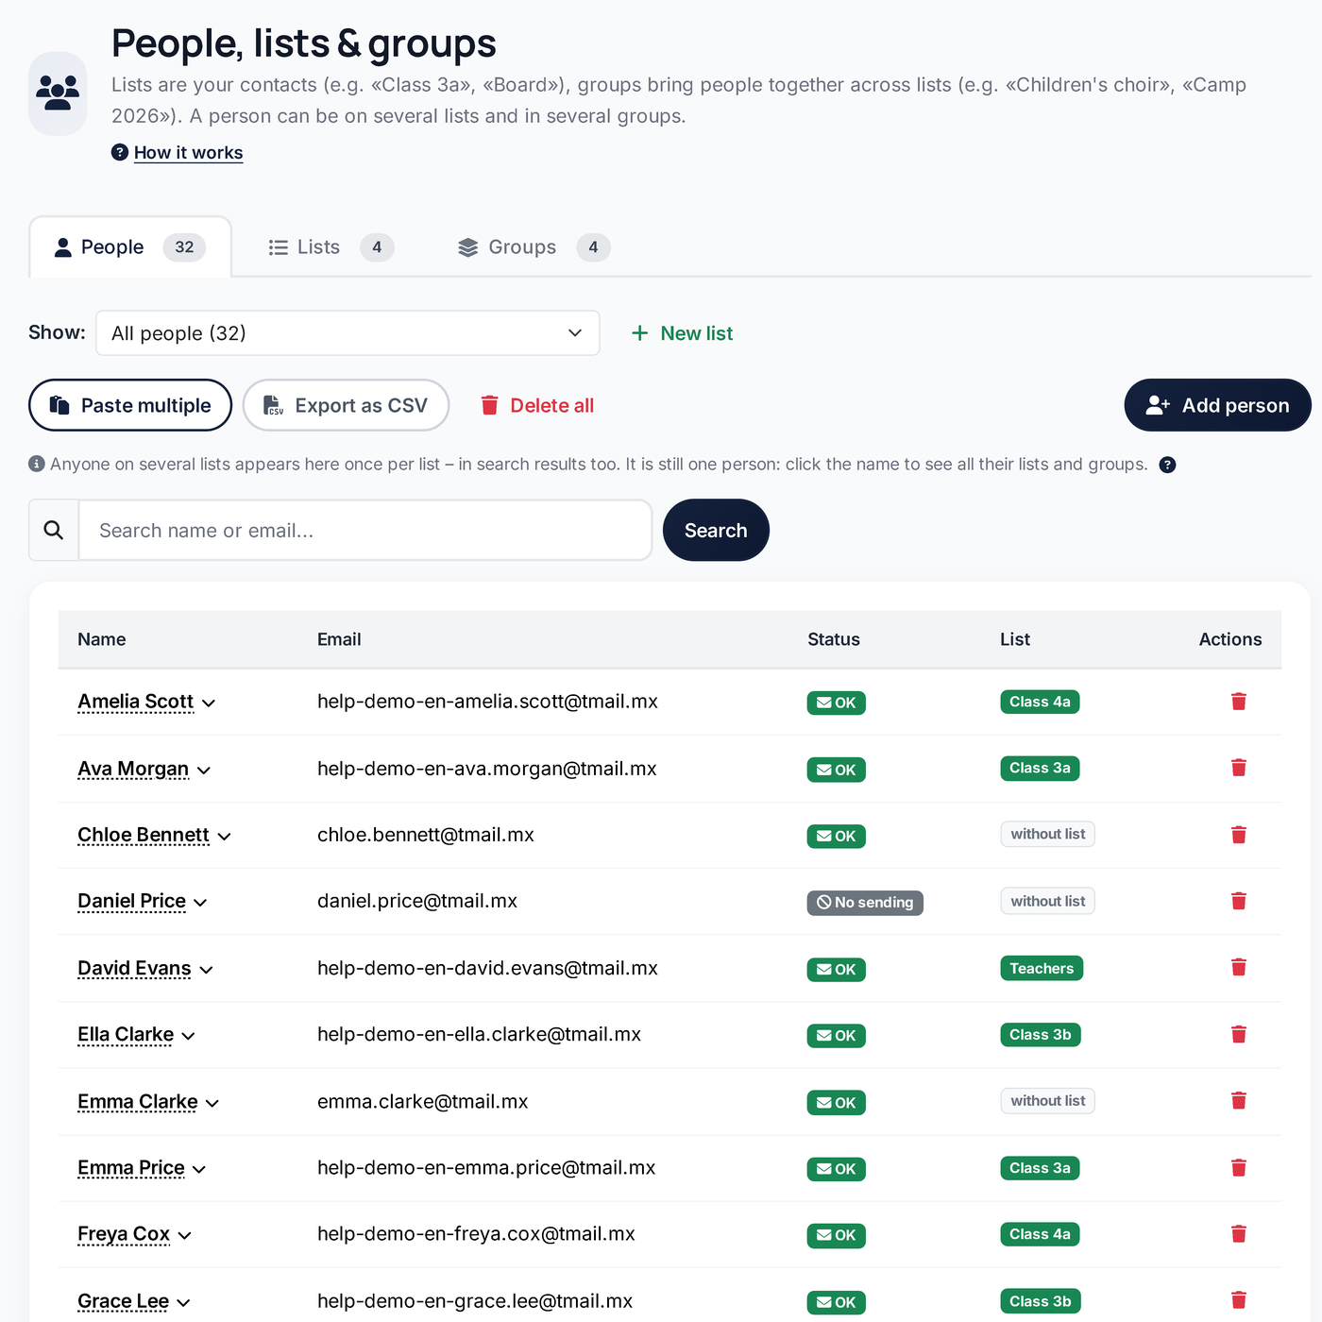The height and width of the screenshot is (1322, 1322).
Task: Click the help icon after the info note
Action: pyautogui.click(x=1167, y=465)
